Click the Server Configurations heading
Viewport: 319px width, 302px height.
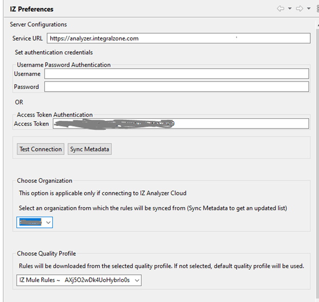38,25
